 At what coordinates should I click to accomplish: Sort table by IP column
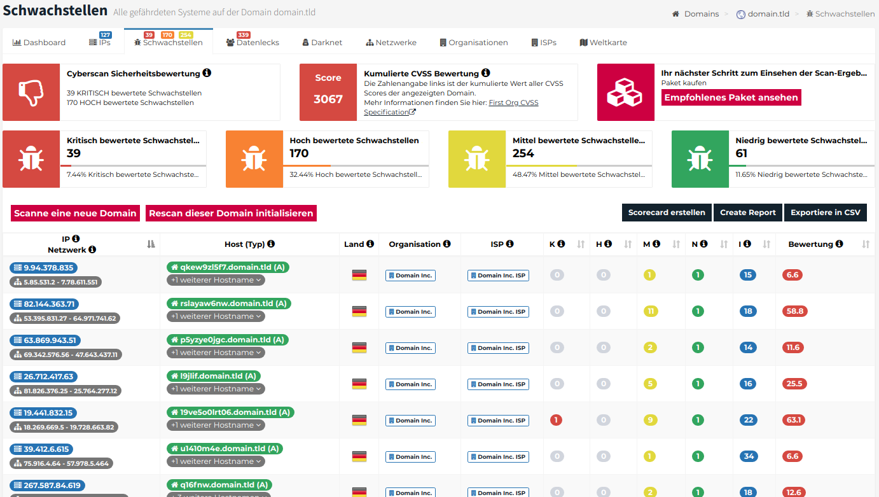tap(151, 244)
